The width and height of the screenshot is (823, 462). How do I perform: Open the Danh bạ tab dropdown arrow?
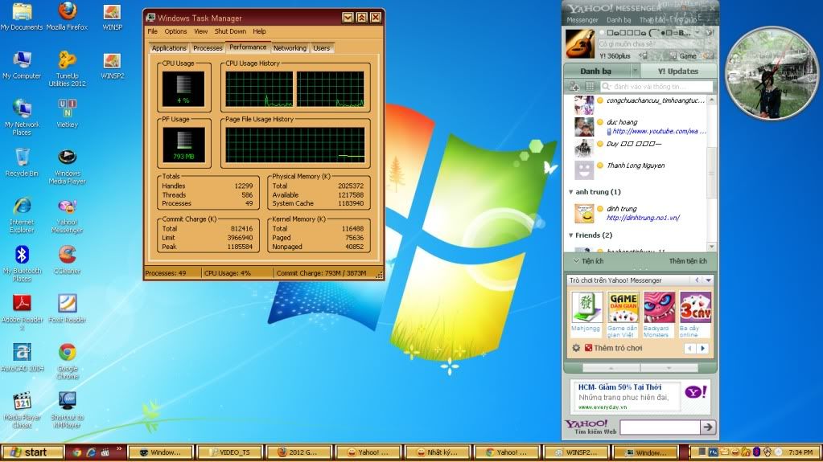[635, 71]
